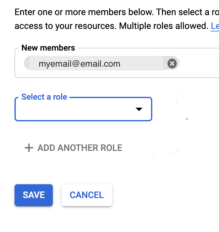Click the black dropdown arrow for role
Viewport: 219px width, 232px height.
(139, 109)
